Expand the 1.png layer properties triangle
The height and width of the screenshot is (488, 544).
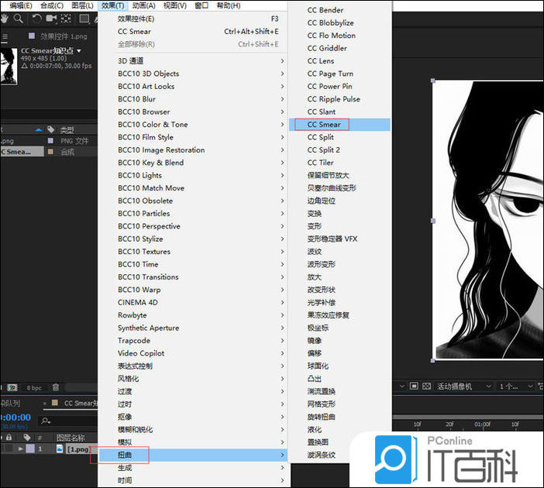pos(21,448)
